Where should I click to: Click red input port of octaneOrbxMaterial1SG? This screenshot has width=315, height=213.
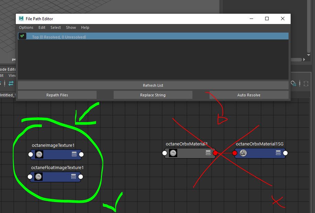234,153
